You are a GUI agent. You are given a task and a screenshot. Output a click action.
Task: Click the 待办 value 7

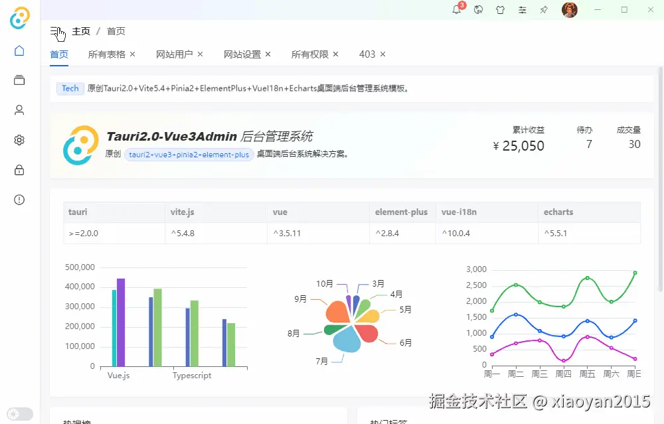[589, 144]
